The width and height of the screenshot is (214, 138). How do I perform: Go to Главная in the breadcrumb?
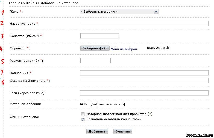pos(15,3)
